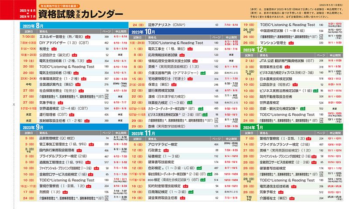Click the red badge next to 知的財産管理技能検定
Image resolution: width=349 pixels, height=209 pixels.
[x=185, y=186]
